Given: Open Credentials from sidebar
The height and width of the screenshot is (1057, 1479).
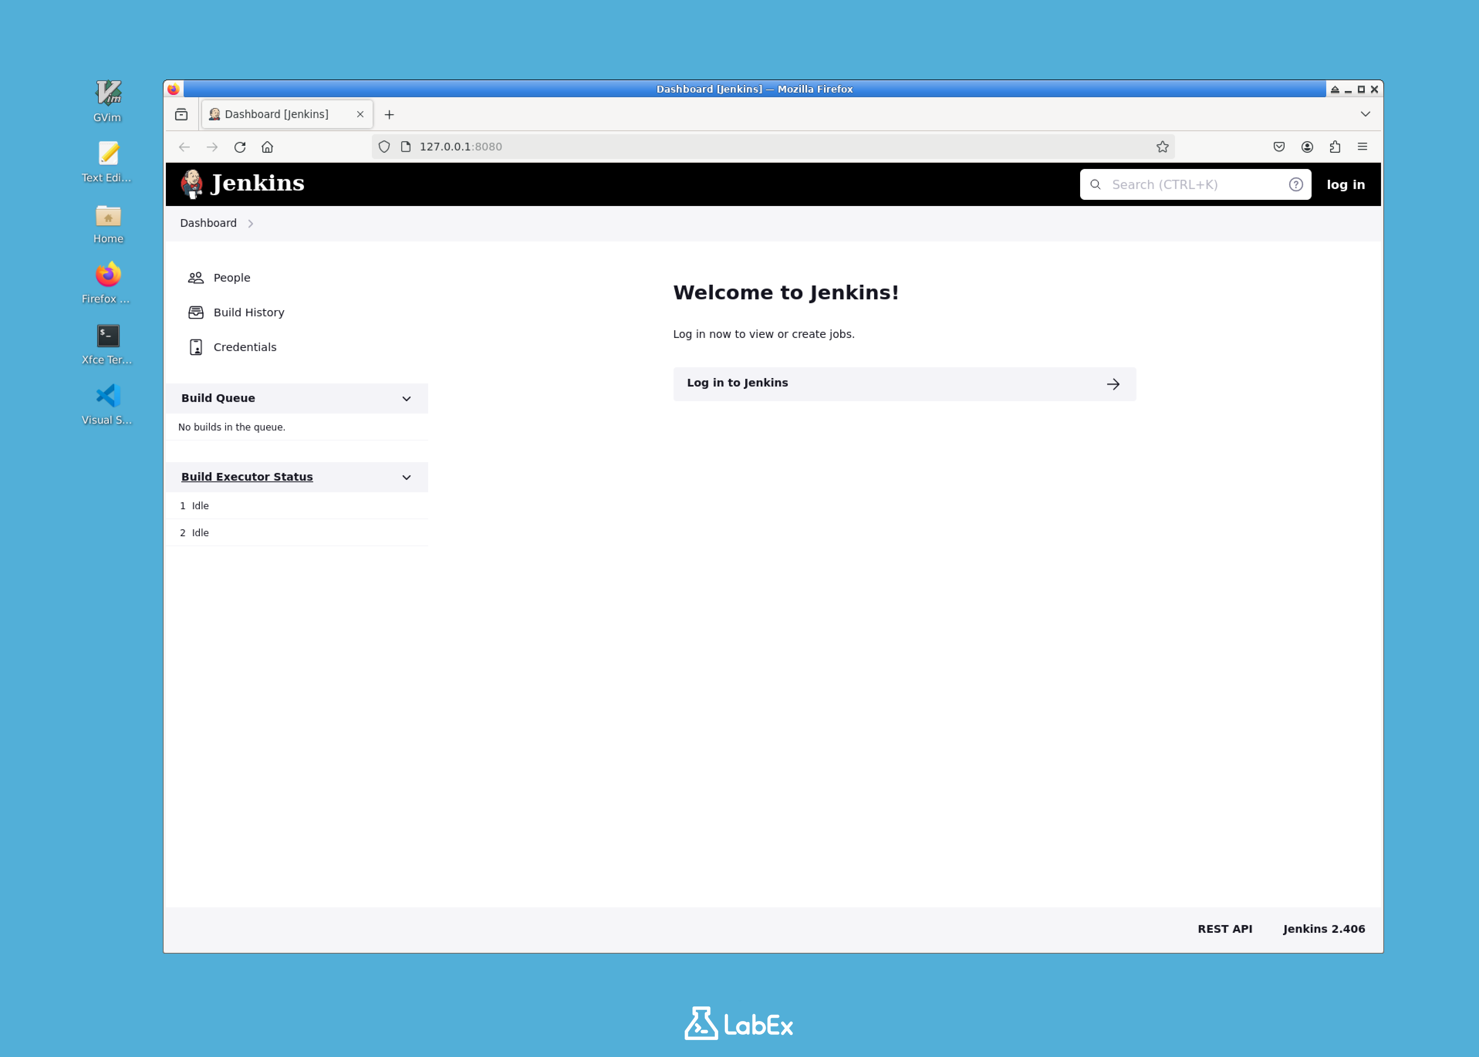Looking at the screenshot, I should [244, 347].
